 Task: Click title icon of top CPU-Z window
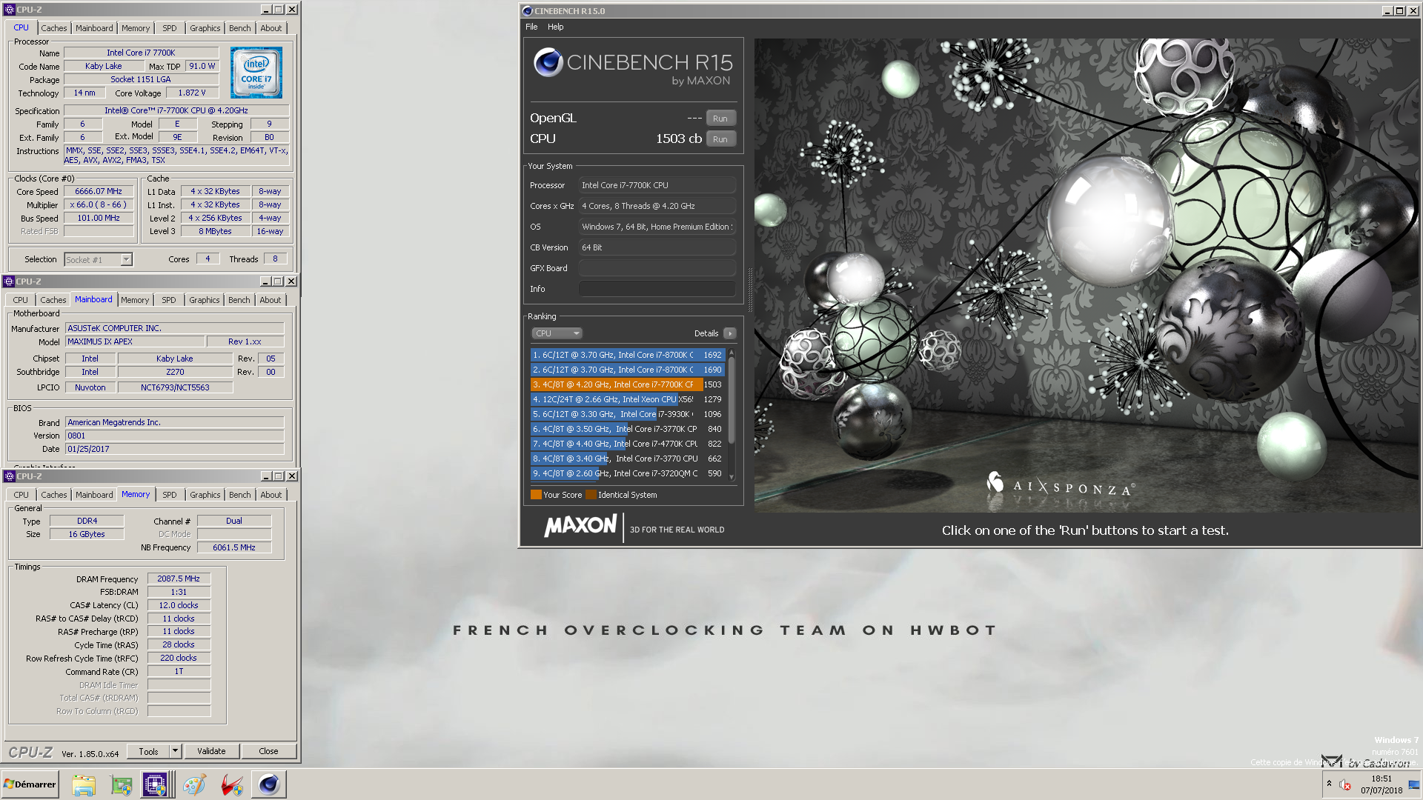[9, 10]
